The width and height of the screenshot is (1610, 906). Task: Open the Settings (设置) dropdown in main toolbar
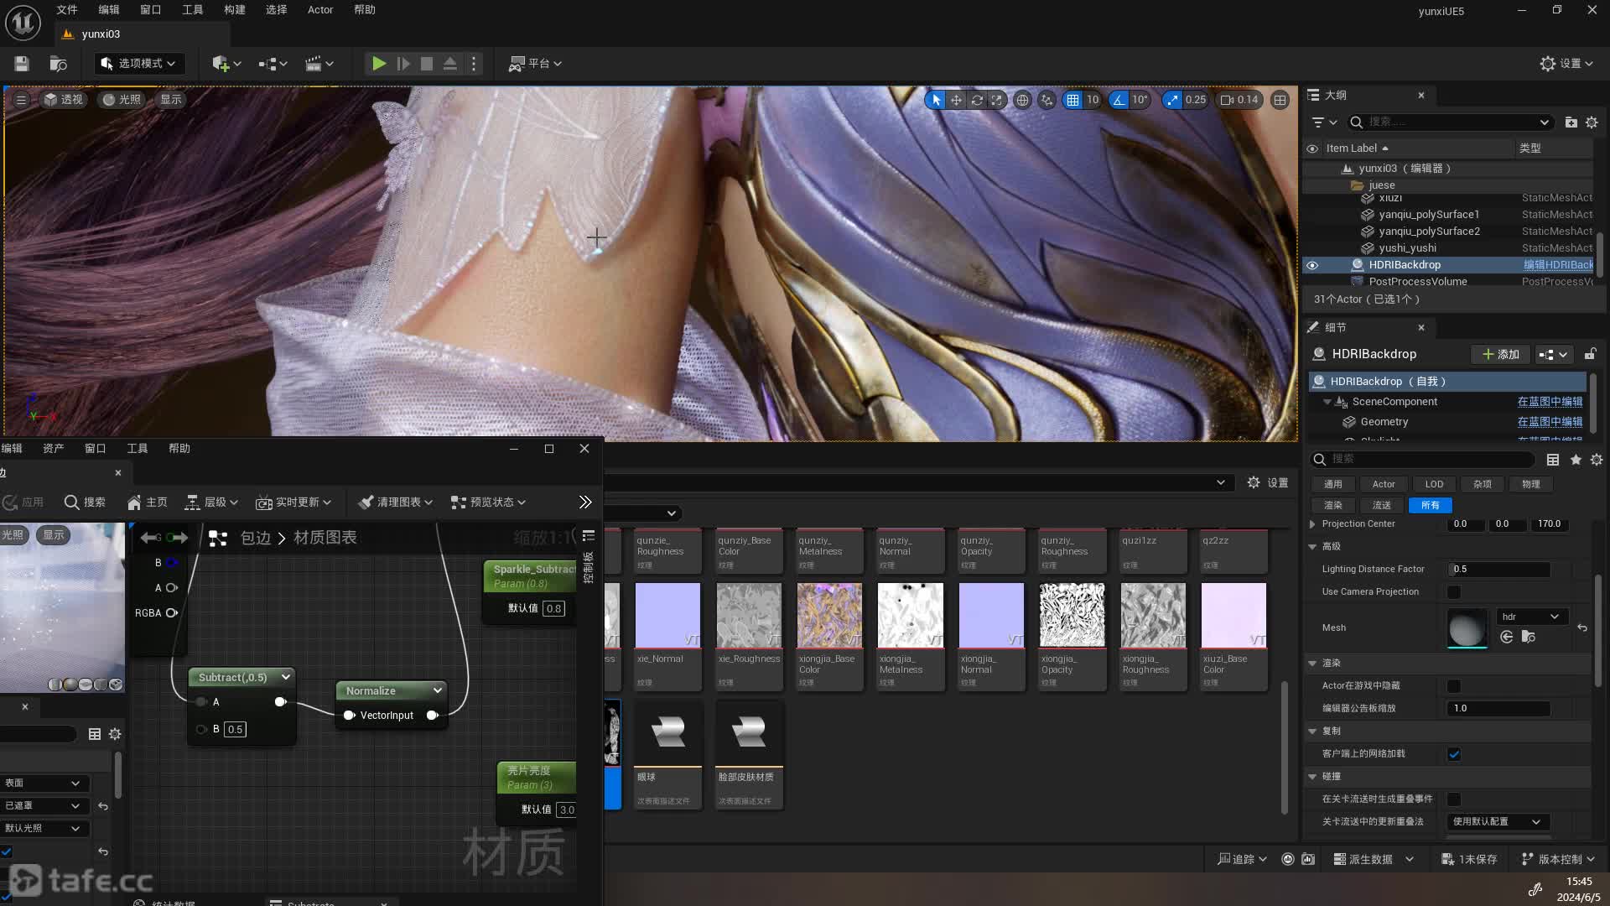point(1566,64)
